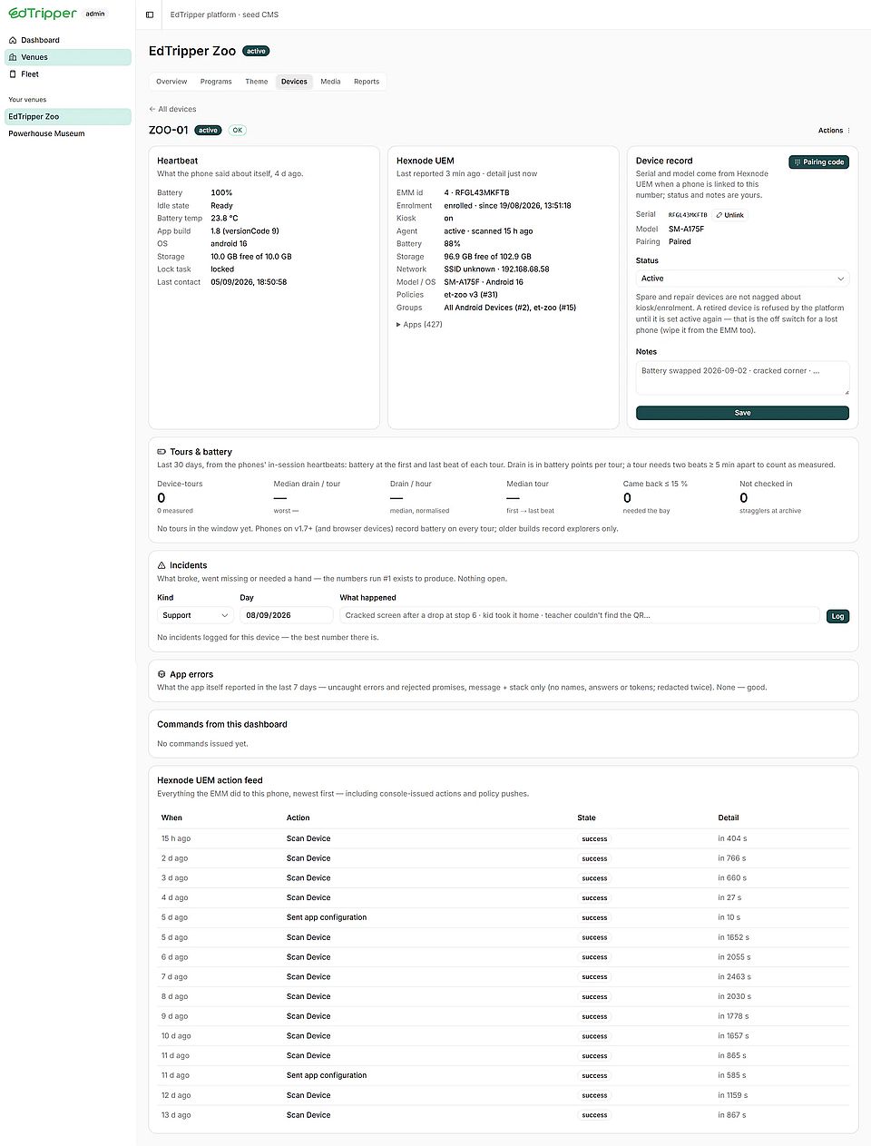
Task: Click the 13 d ago Scan Device row
Action: pos(504,1115)
